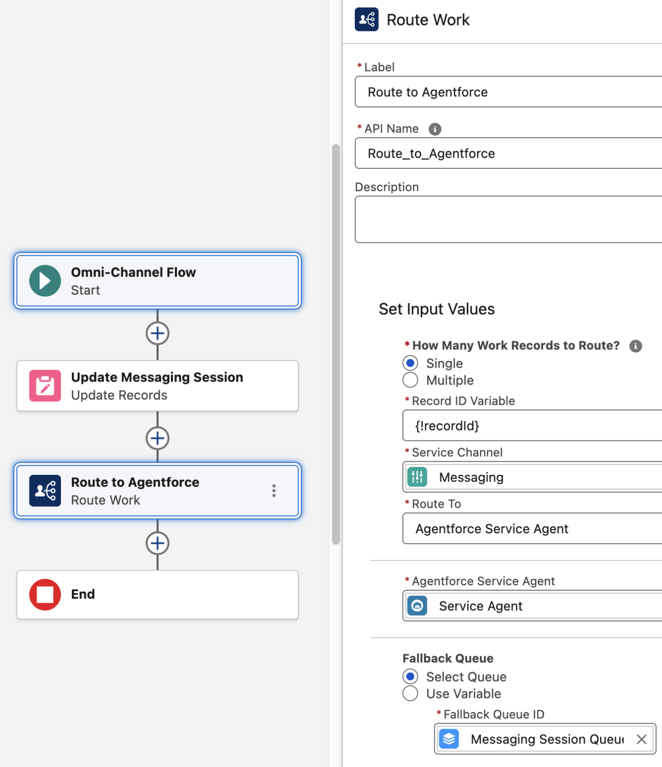Click the Omni-Channel Flow start play icon
The width and height of the screenshot is (662, 767).
(45, 281)
